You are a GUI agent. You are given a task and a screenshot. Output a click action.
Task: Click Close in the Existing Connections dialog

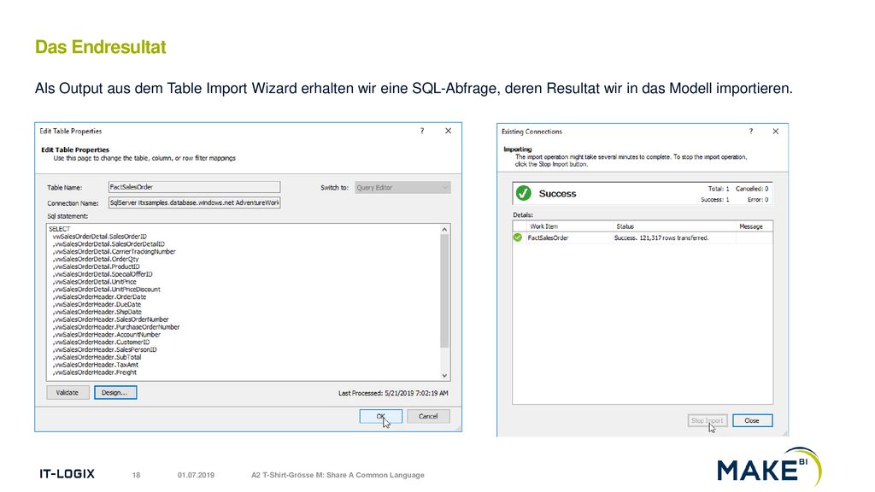pos(752,420)
